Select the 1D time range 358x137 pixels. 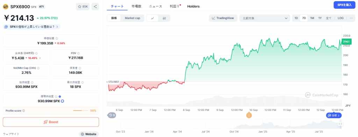[x=296, y=18]
